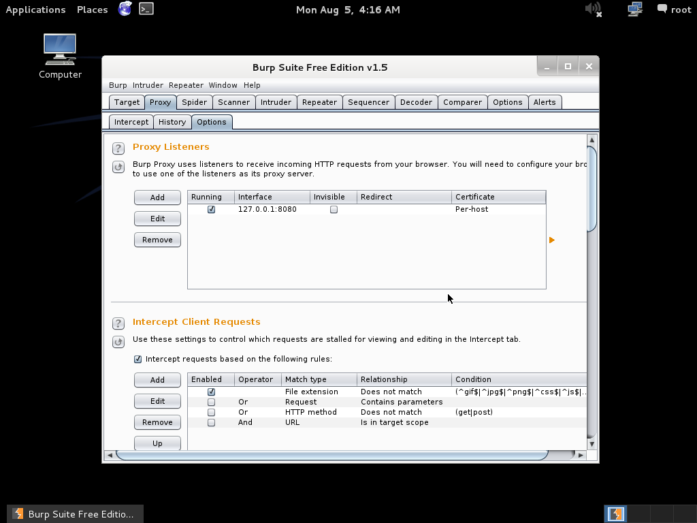This screenshot has width=697, height=523.
Task: Edit the selected intercept request rule
Action: tap(157, 401)
